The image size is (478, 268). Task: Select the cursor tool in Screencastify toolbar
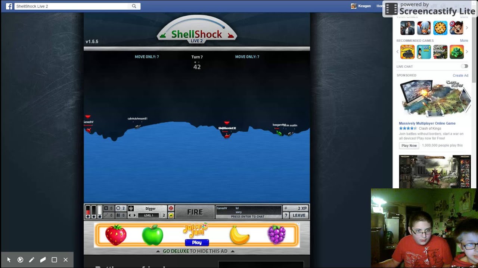9,260
